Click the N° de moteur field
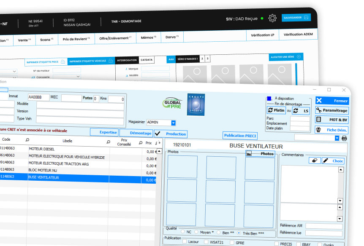The image size is (364, 246). (67, 70)
